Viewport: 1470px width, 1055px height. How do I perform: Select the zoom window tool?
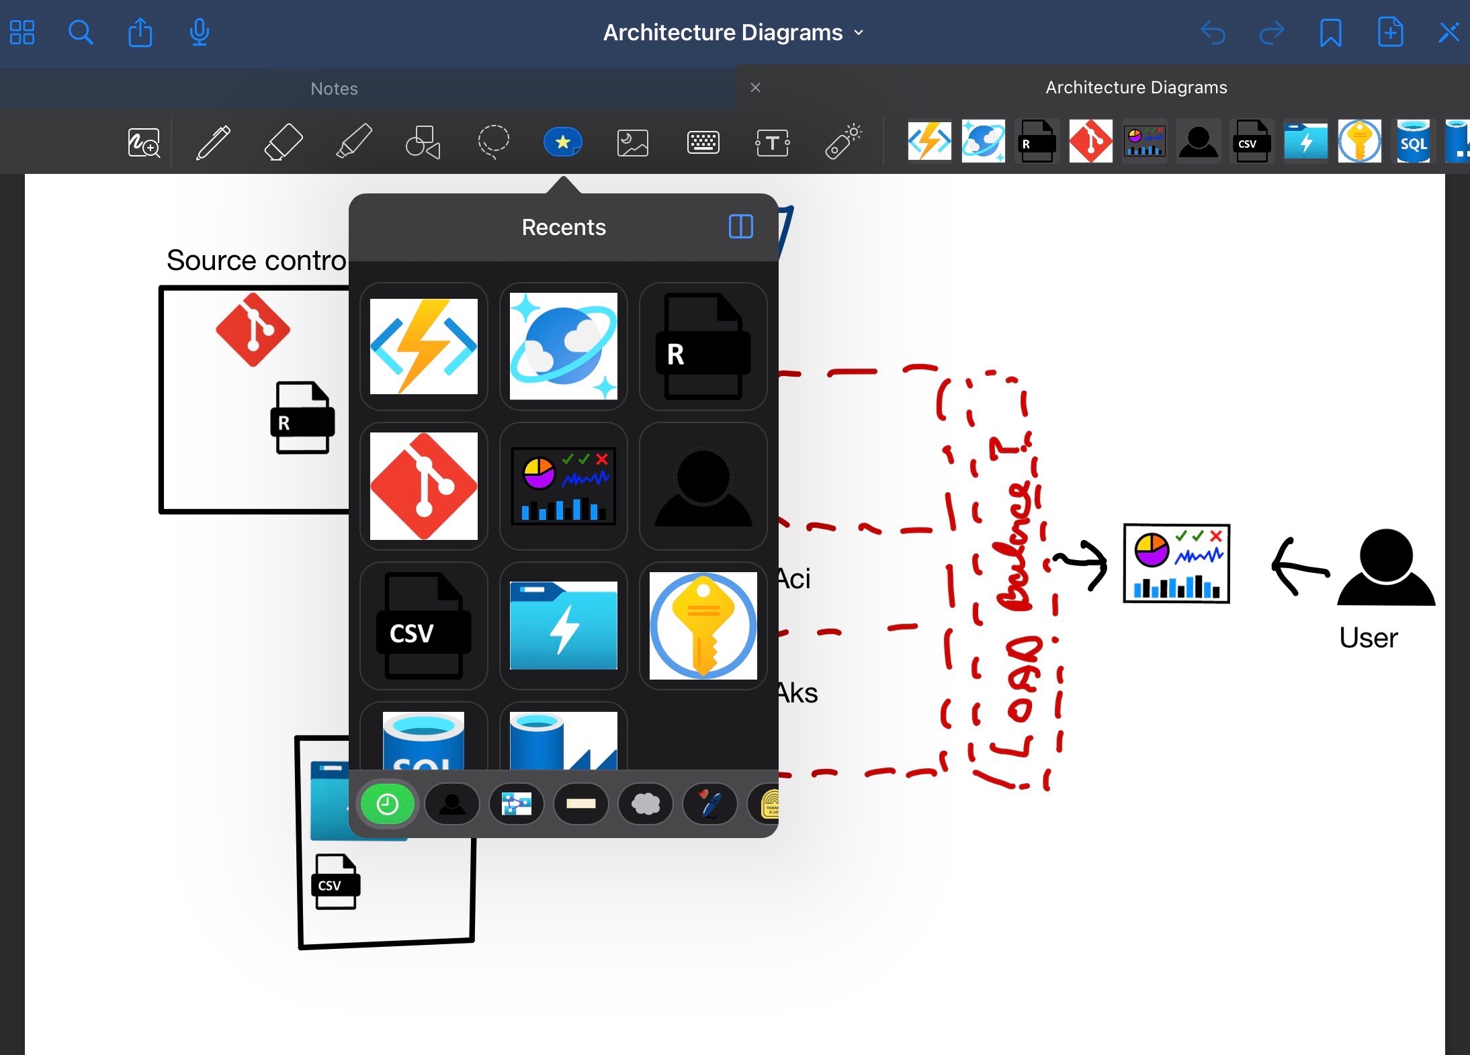pos(144,142)
